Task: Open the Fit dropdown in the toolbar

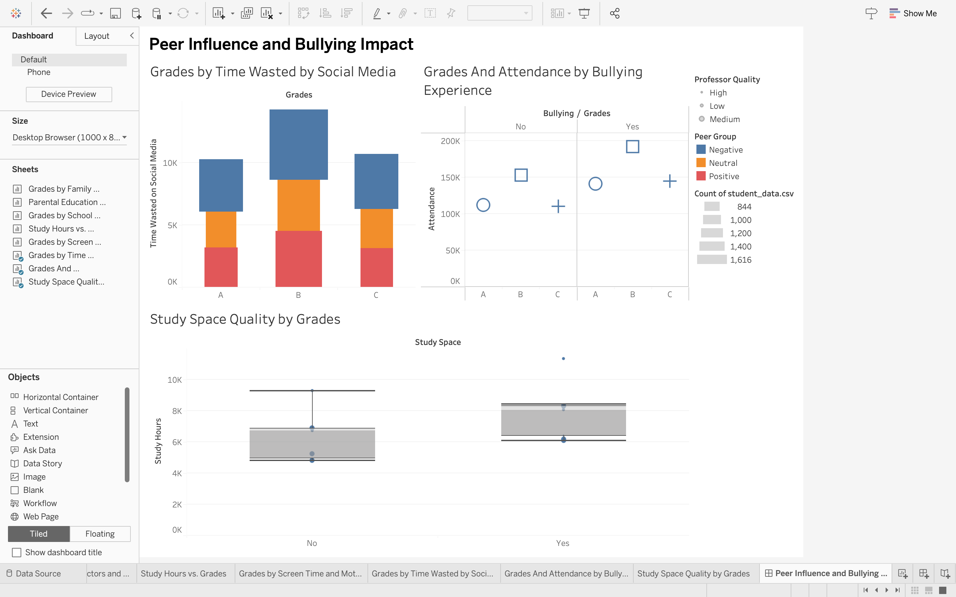Action: (x=499, y=13)
